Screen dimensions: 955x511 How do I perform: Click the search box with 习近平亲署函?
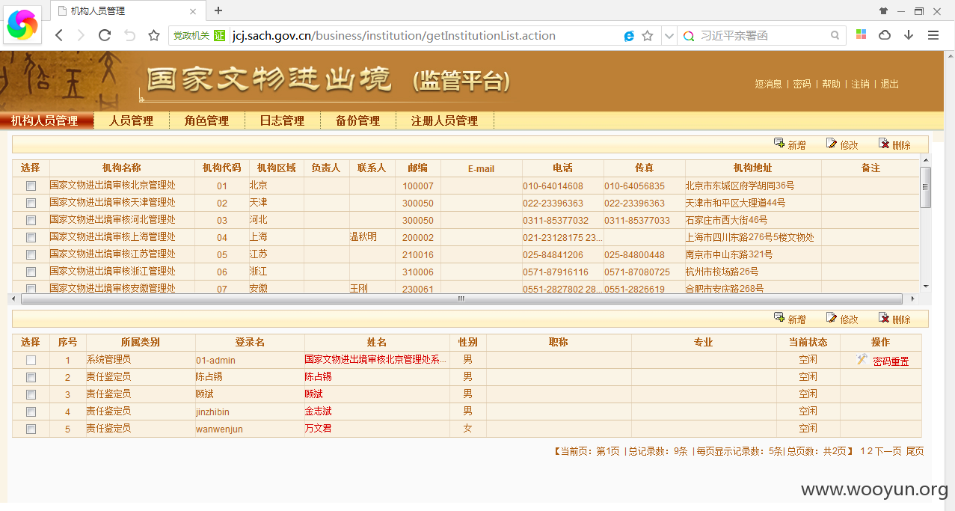[763, 35]
